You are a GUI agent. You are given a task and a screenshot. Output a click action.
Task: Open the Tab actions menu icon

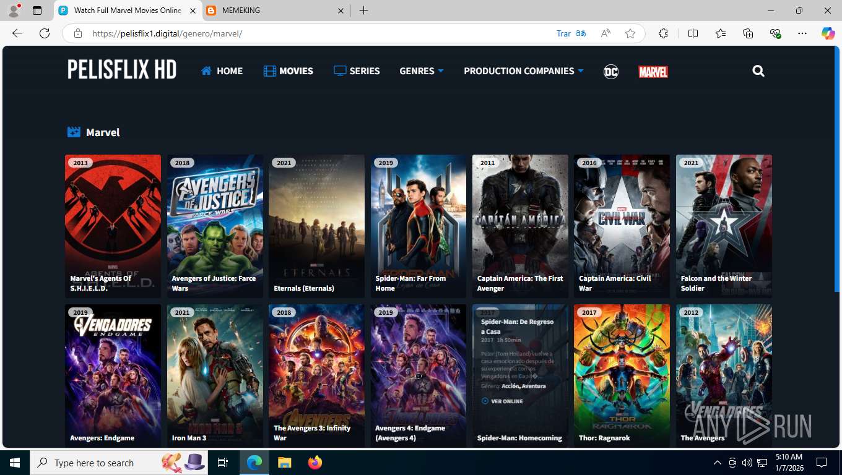(x=37, y=11)
